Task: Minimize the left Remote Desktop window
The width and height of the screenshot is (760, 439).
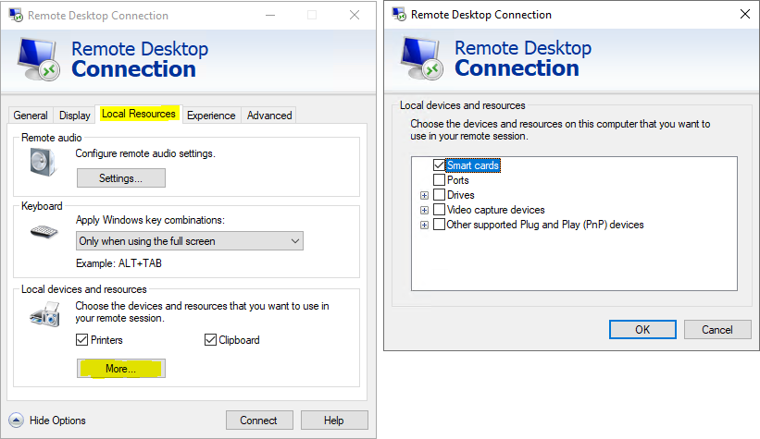Action: coord(270,15)
